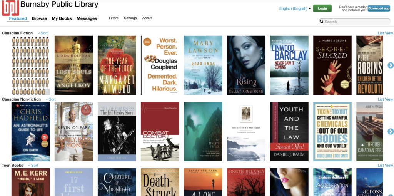Open Through Canadian Periscope cover

click(370, 132)
